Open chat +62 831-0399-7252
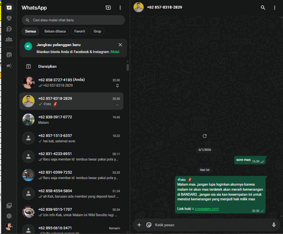This screenshot has height=234, width=283. [71, 175]
